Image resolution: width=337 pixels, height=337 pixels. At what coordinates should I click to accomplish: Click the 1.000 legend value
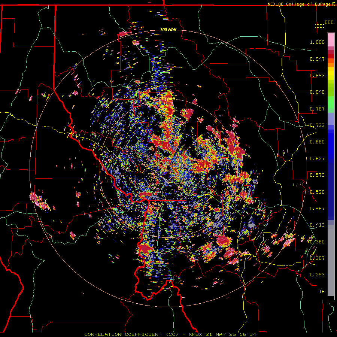[x=317, y=42]
